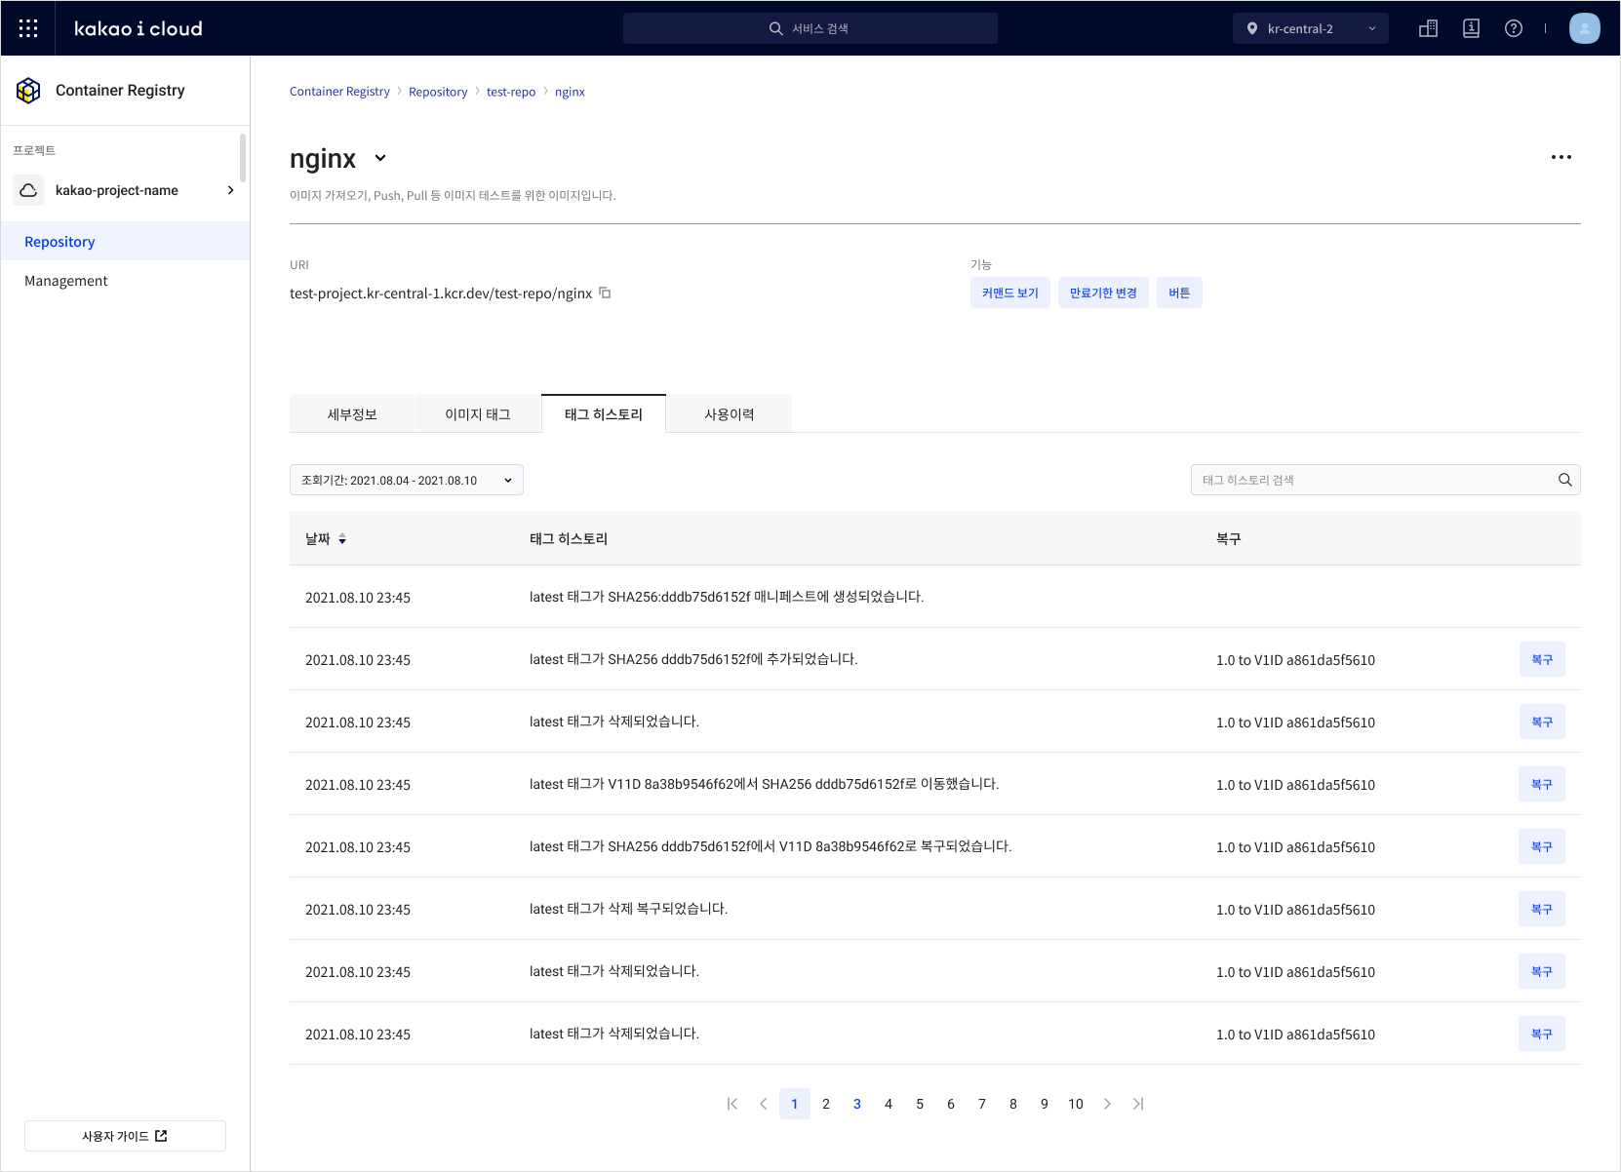Click Repository breadcrumb link
This screenshot has height=1172, width=1621.
coord(438,92)
